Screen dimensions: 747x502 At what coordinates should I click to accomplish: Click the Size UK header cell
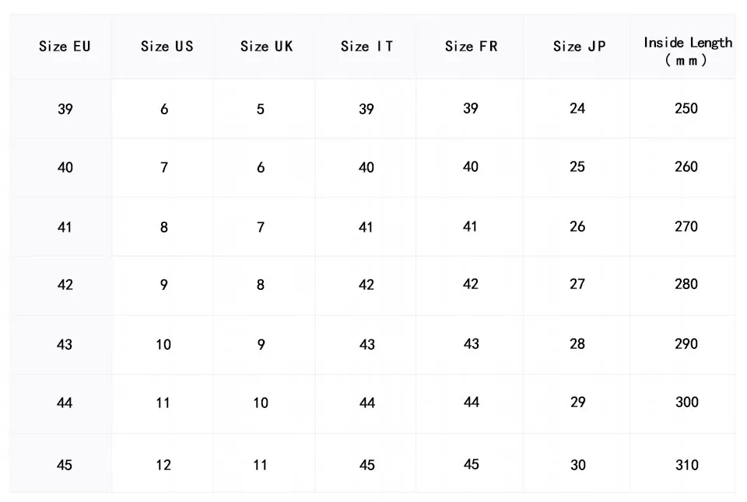coord(266,47)
